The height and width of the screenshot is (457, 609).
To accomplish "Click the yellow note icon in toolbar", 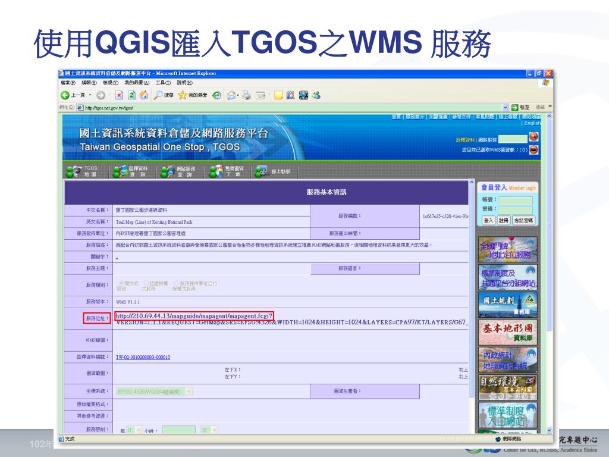I will click(278, 95).
